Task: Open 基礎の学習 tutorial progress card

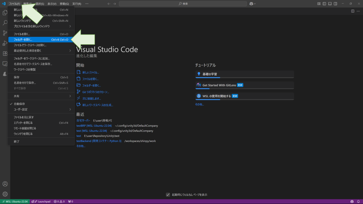Action: click(245, 74)
